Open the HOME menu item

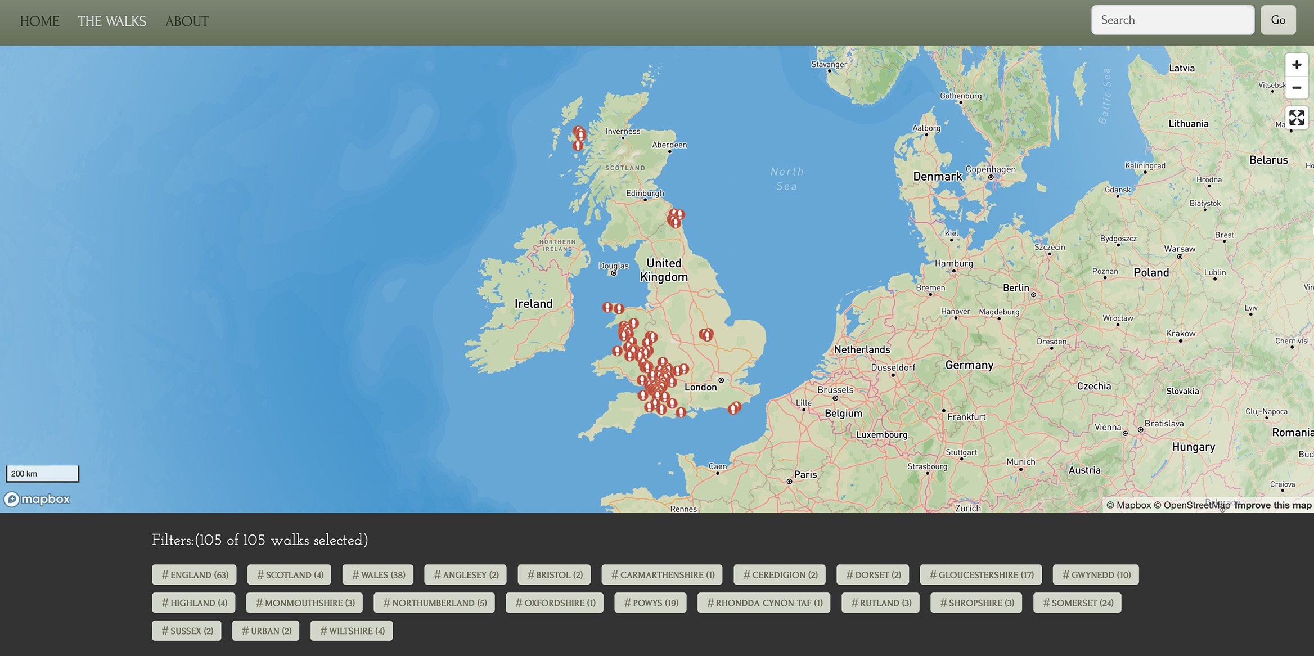pyautogui.click(x=39, y=21)
